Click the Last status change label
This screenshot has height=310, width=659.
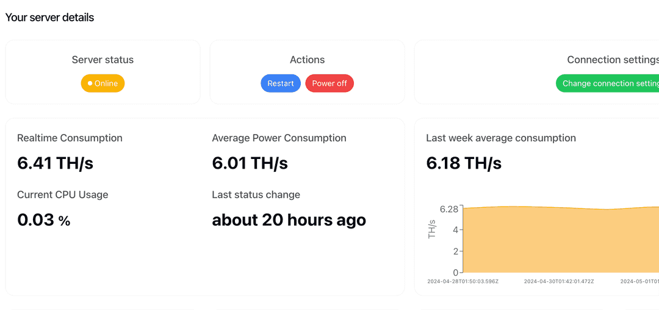pos(256,195)
